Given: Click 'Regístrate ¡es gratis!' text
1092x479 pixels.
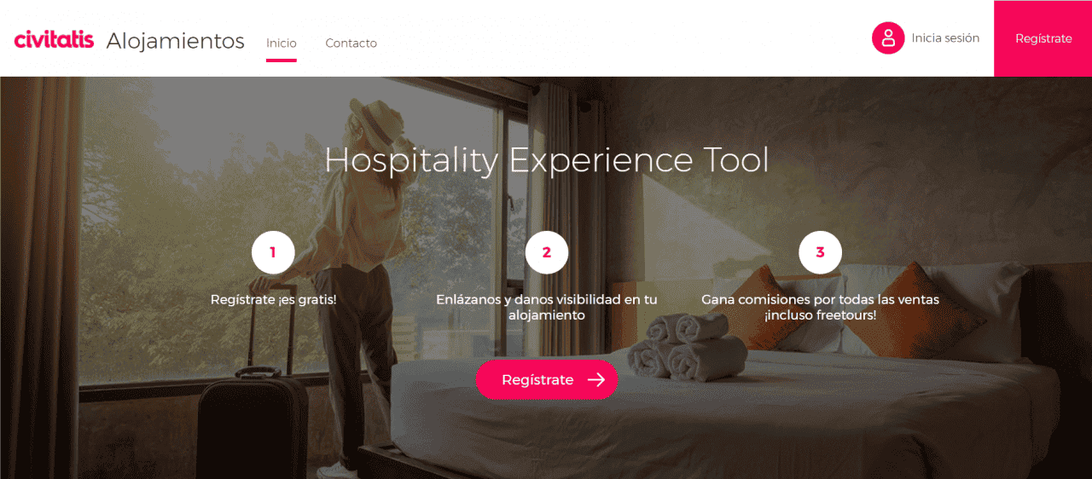Looking at the screenshot, I should (x=273, y=300).
